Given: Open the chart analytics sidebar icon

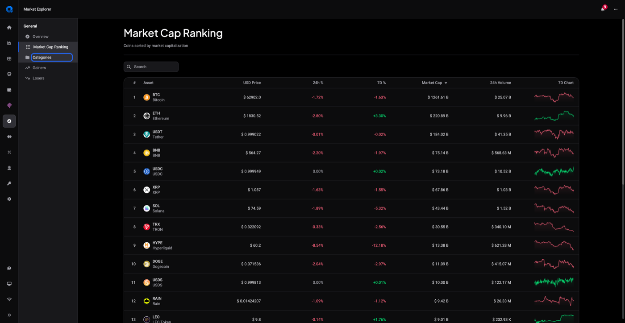Looking at the screenshot, I should 9,43.
